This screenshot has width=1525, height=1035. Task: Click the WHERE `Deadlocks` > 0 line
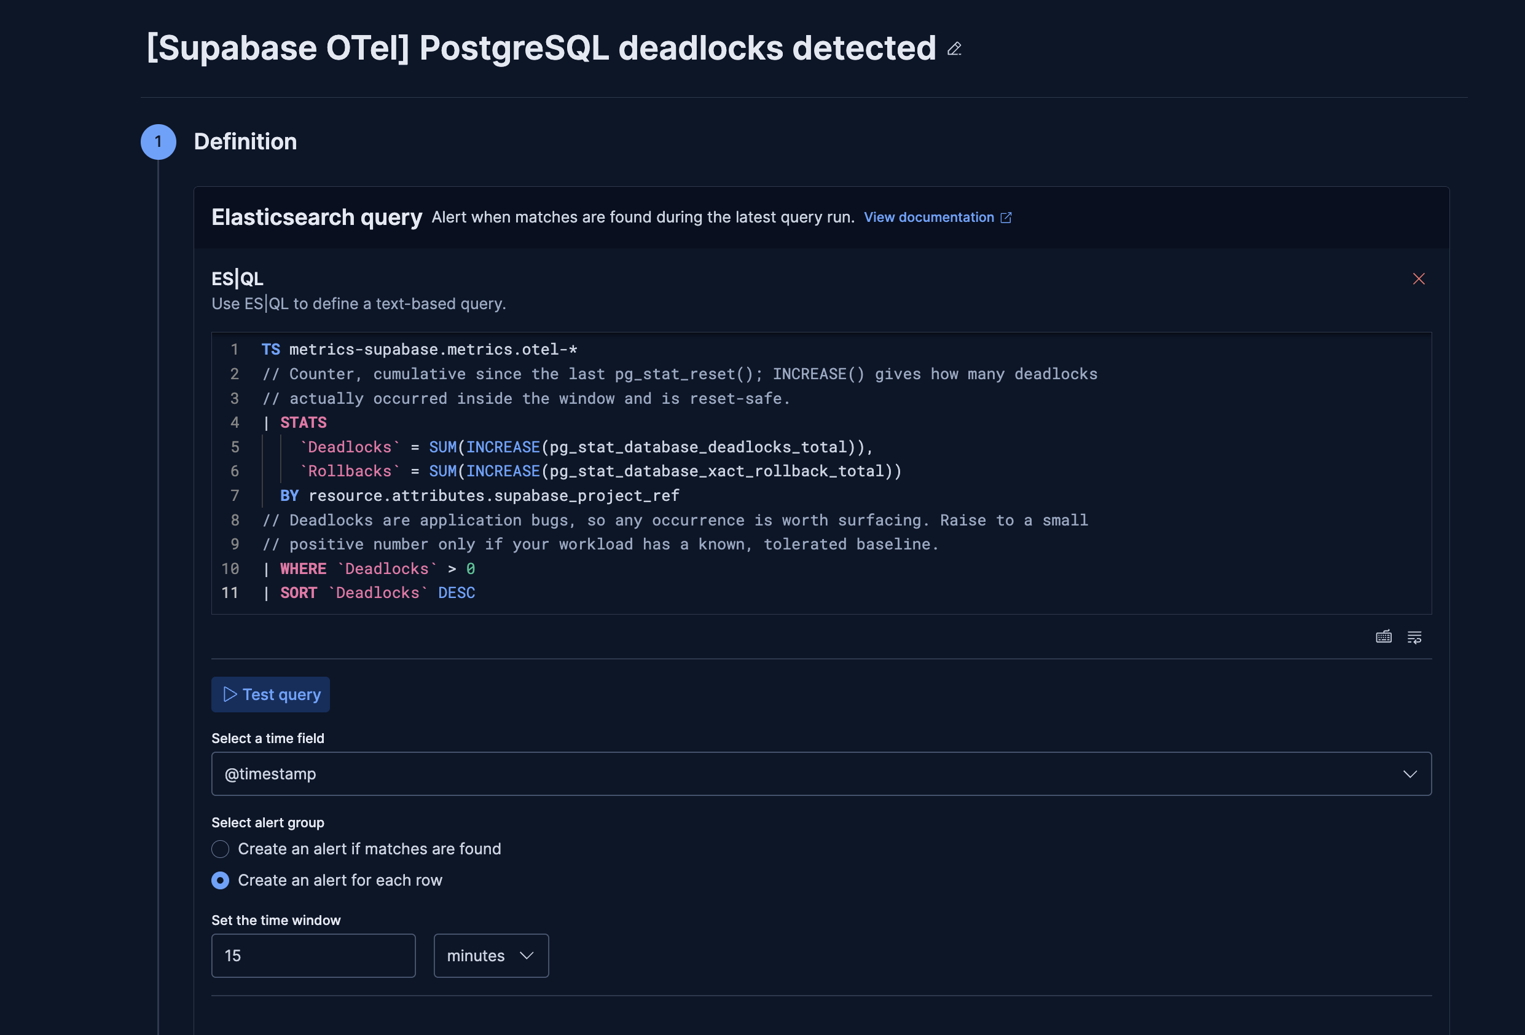(x=369, y=569)
